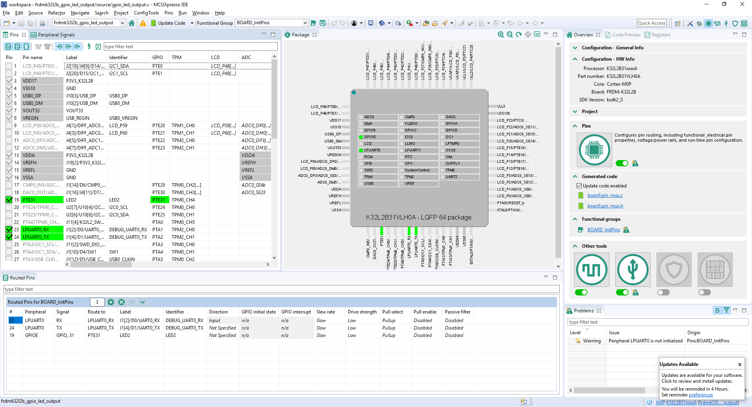Open the ConfigTools menu
The height and width of the screenshot is (407, 752).
tap(146, 13)
